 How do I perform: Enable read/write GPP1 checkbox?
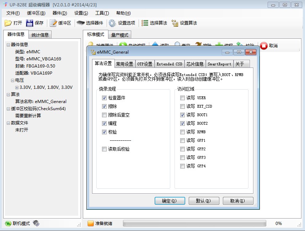click(x=182, y=141)
